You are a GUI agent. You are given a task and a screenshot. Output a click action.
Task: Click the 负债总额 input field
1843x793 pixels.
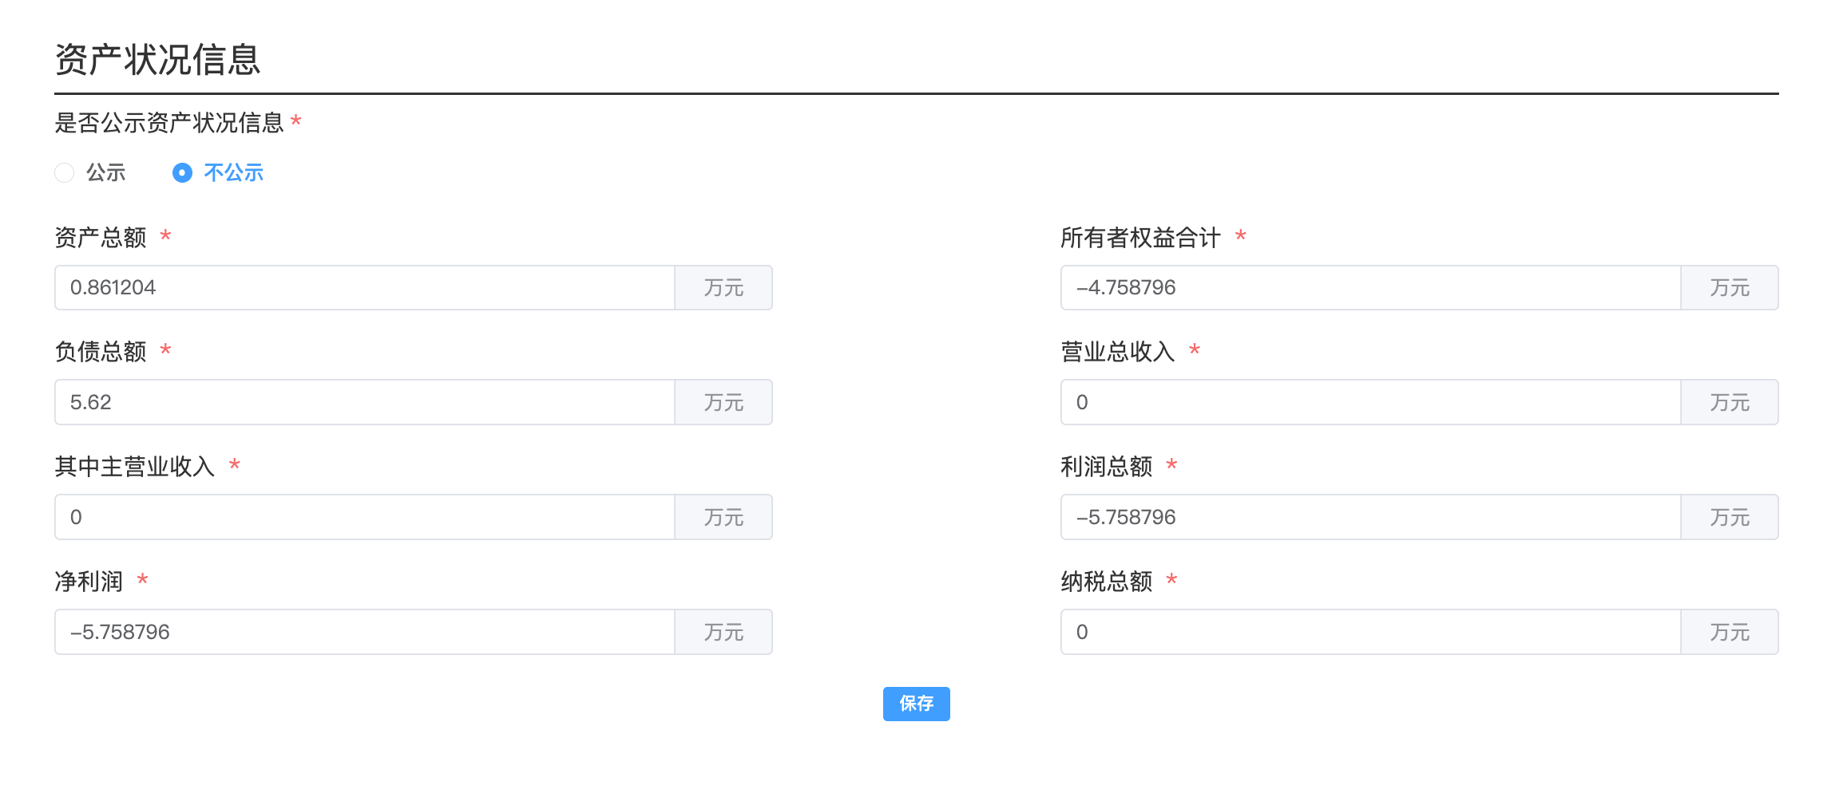pos(359,402)
